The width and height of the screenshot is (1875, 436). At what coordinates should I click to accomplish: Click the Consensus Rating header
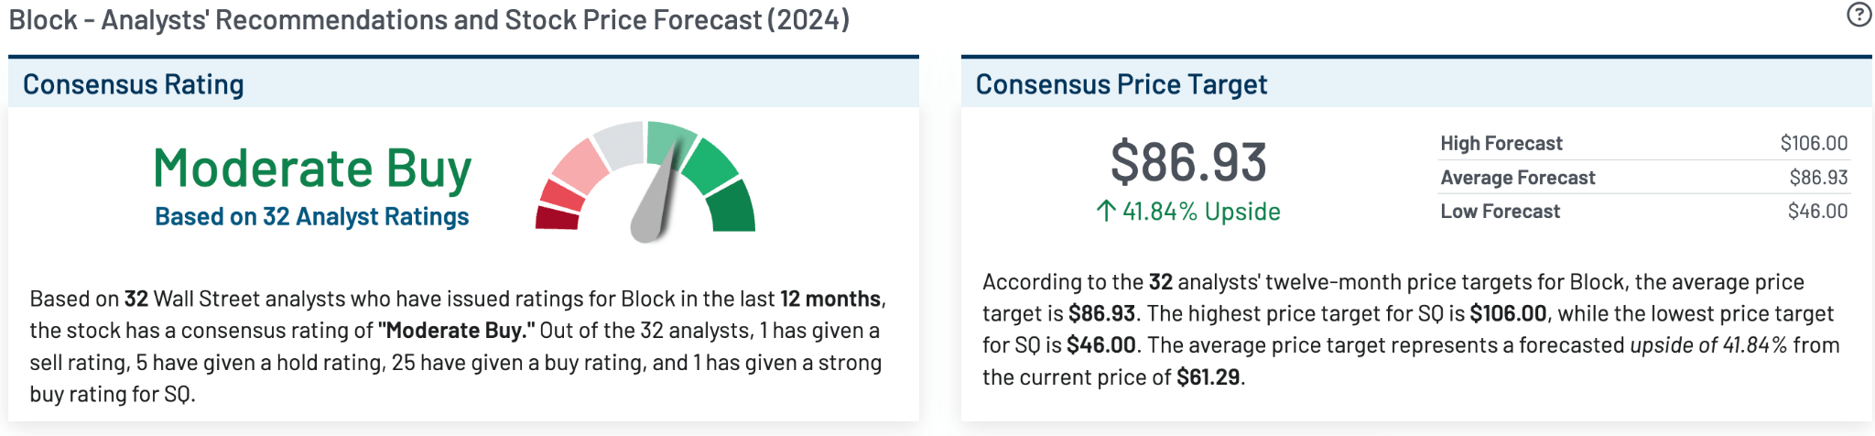(x=134, y=84)
